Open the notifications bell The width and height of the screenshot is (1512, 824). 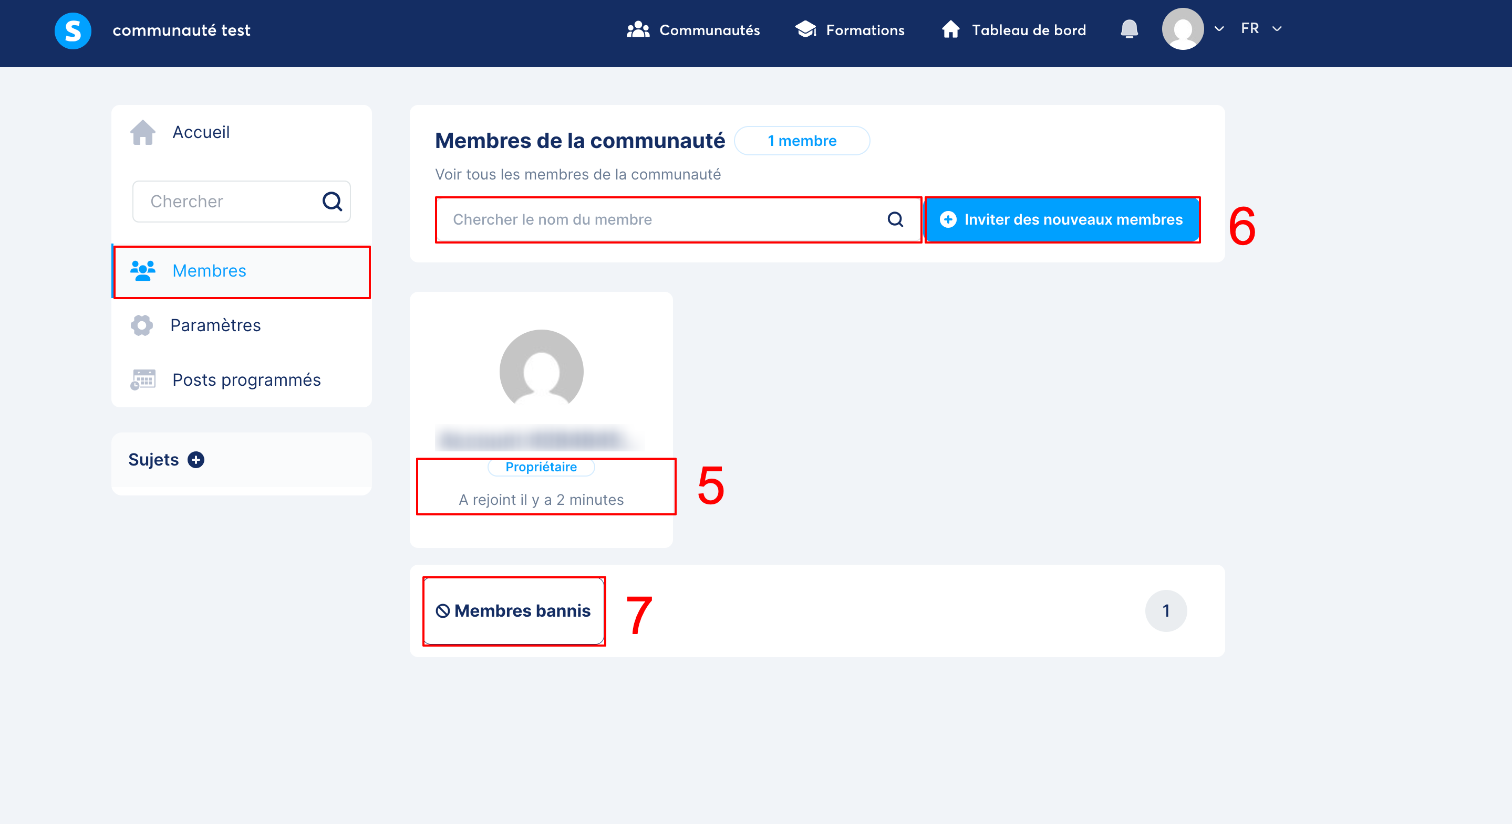click(1128, 29)
